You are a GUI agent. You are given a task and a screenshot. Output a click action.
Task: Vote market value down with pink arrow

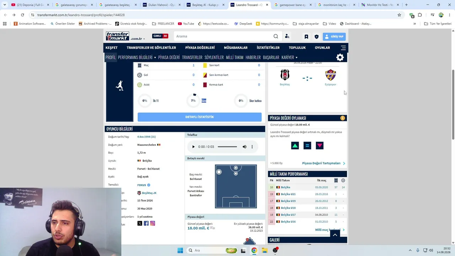pos(320,145)
